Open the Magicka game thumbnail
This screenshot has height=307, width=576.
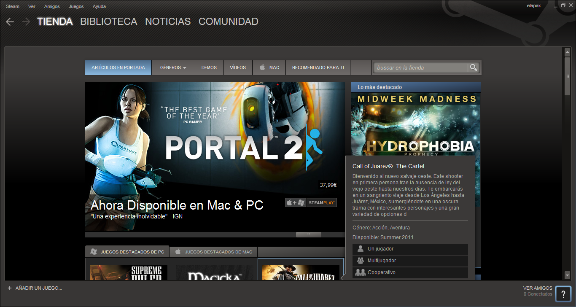point(214,272)
